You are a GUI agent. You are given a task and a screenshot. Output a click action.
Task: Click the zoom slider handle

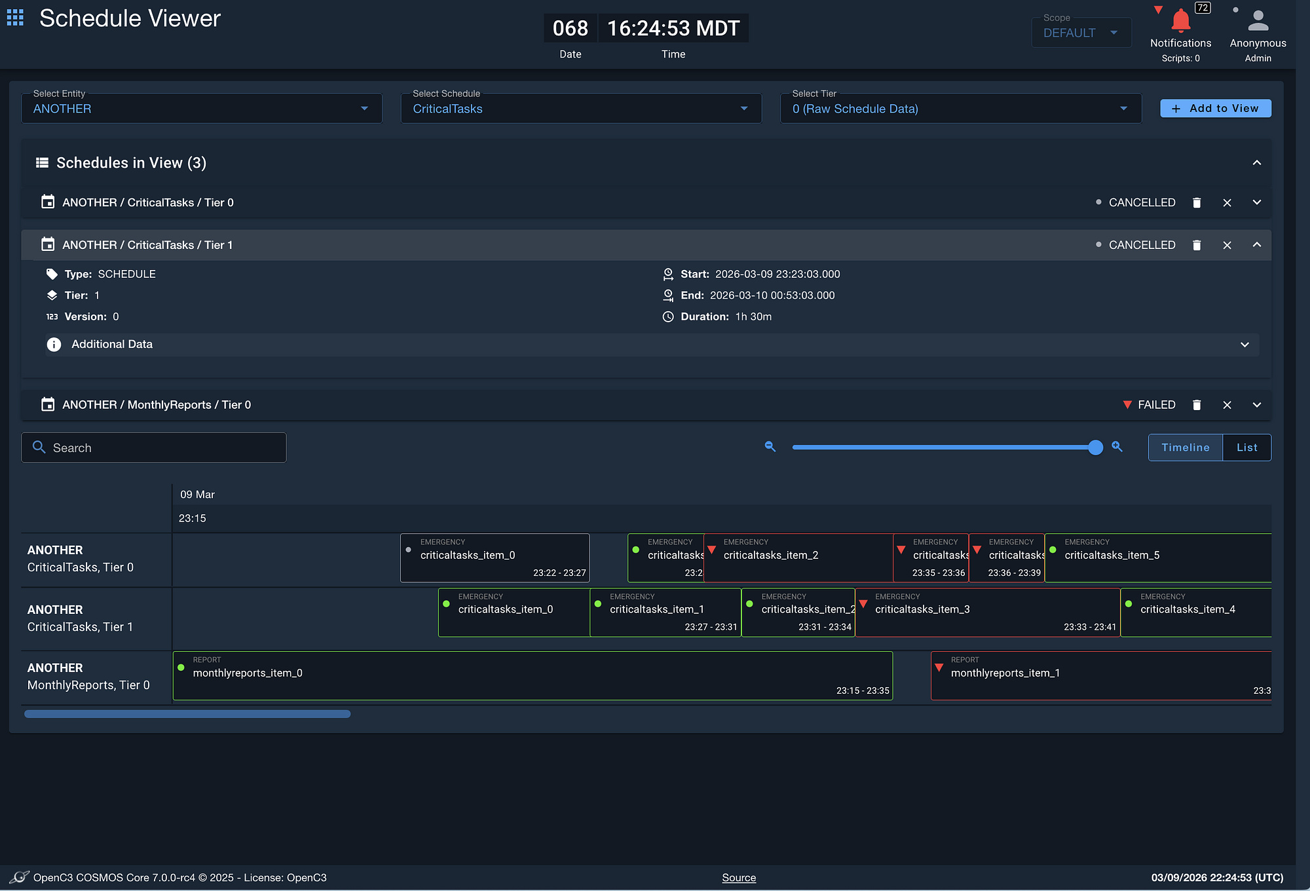[1095, 447]
